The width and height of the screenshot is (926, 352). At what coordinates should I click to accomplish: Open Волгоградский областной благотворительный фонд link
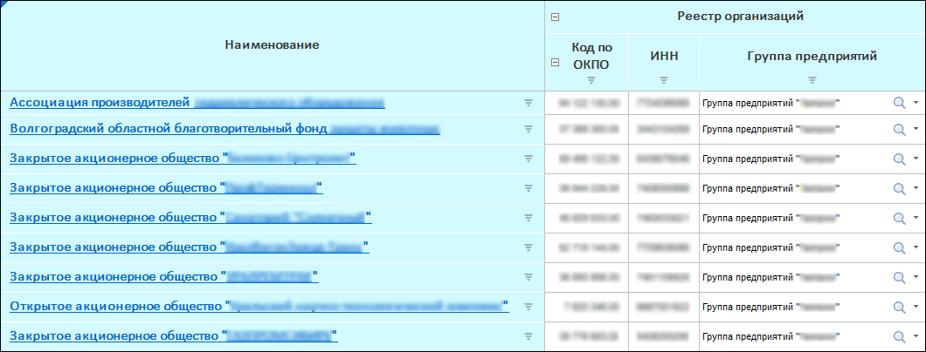tap(168, 129)
